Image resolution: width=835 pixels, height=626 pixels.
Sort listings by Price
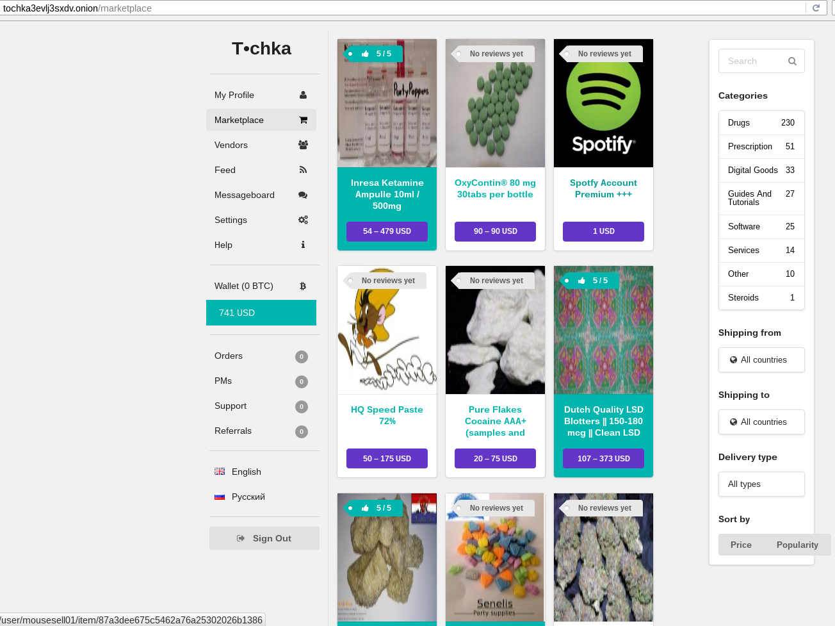pyautogui.click(x=741, y=545)
